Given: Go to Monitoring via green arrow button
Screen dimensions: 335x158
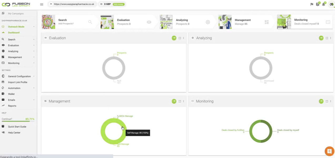Looking at the screenshot, I should 321,101.
